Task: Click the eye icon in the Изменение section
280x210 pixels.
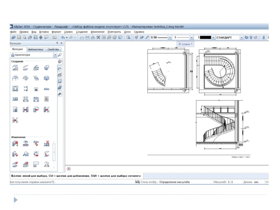Action: click(x=26, y=143)
